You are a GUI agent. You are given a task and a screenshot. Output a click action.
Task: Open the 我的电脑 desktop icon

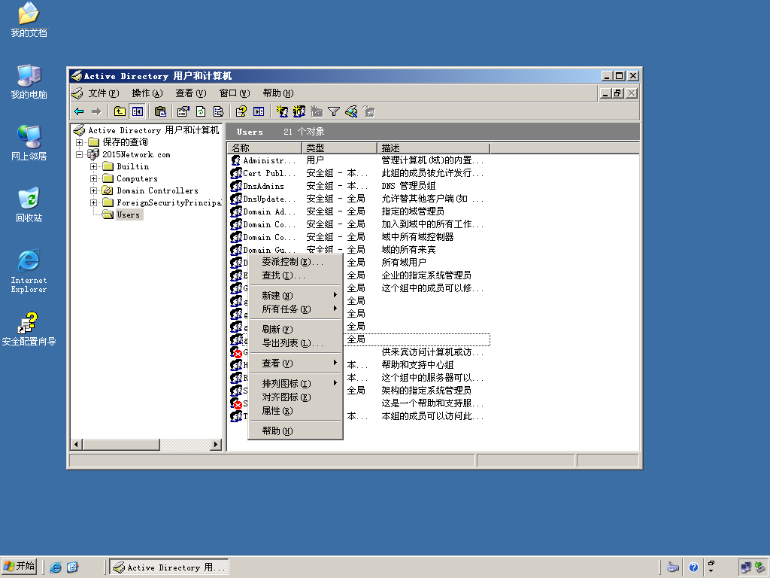point(29,81)
